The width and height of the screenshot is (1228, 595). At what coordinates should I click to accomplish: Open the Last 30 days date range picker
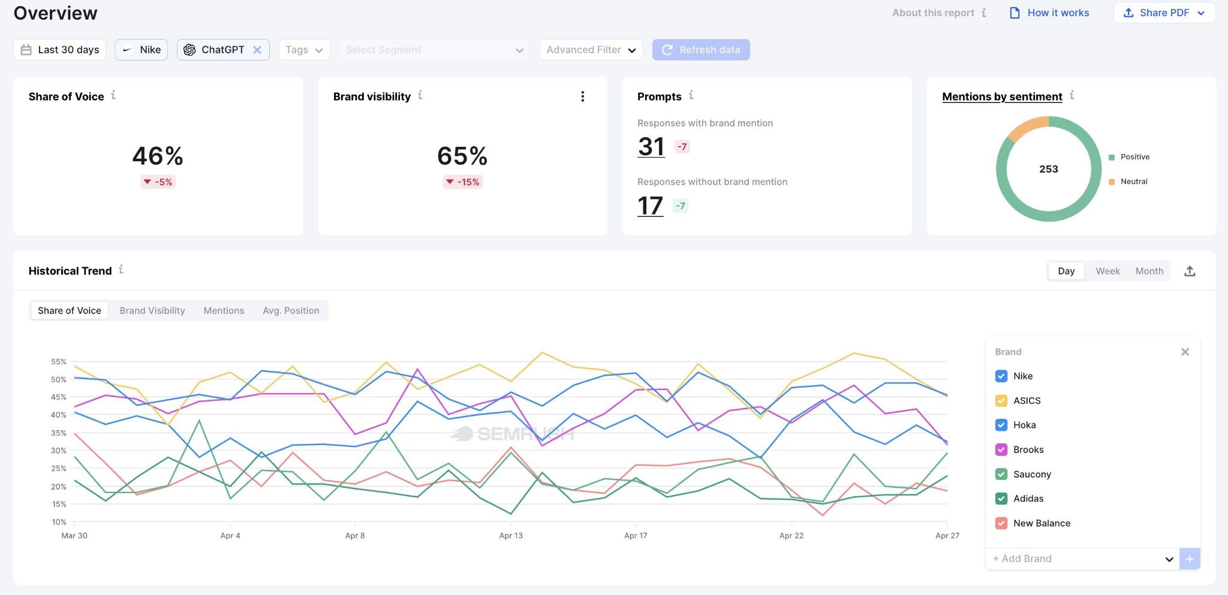(59, 50)
